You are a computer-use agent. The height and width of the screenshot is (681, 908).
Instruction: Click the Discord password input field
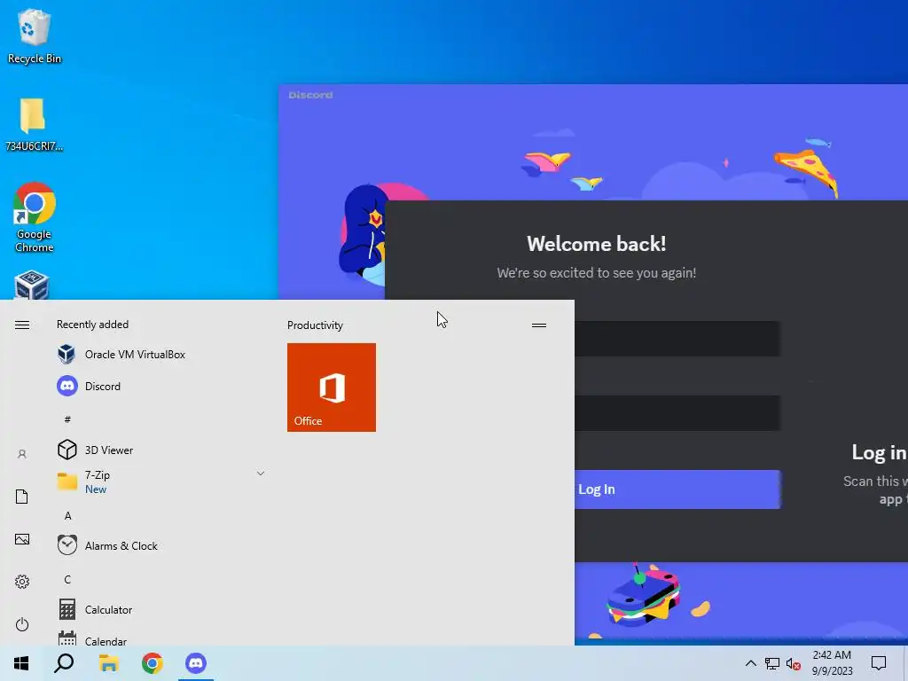677,413
